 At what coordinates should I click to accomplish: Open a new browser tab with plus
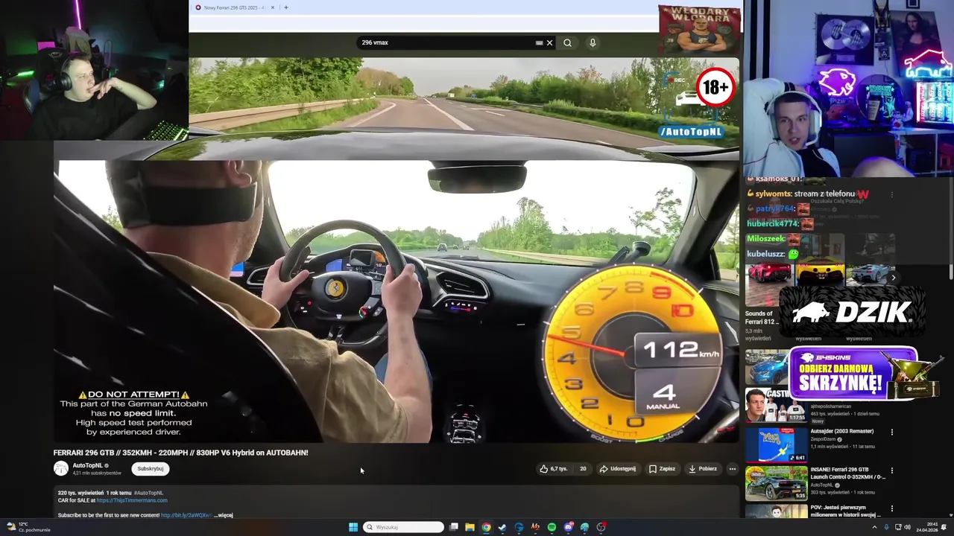coord(286,7)
